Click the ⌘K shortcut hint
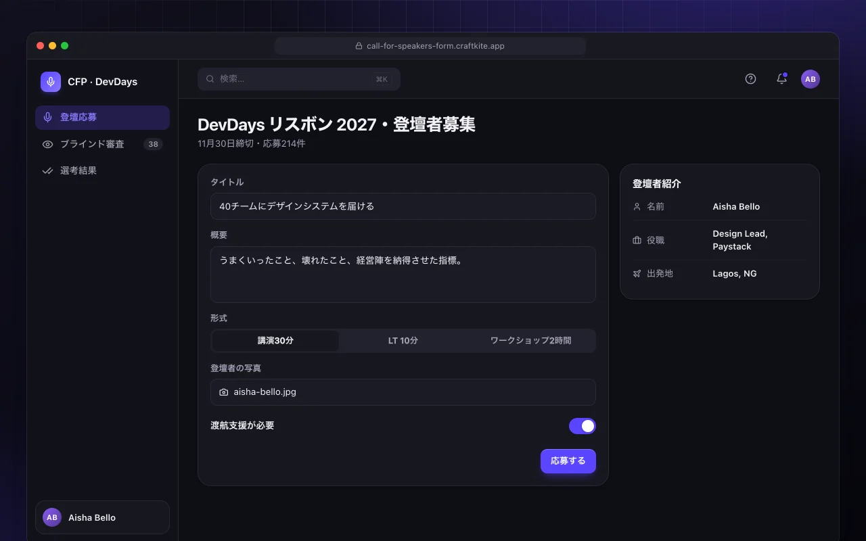 [382, 79]
